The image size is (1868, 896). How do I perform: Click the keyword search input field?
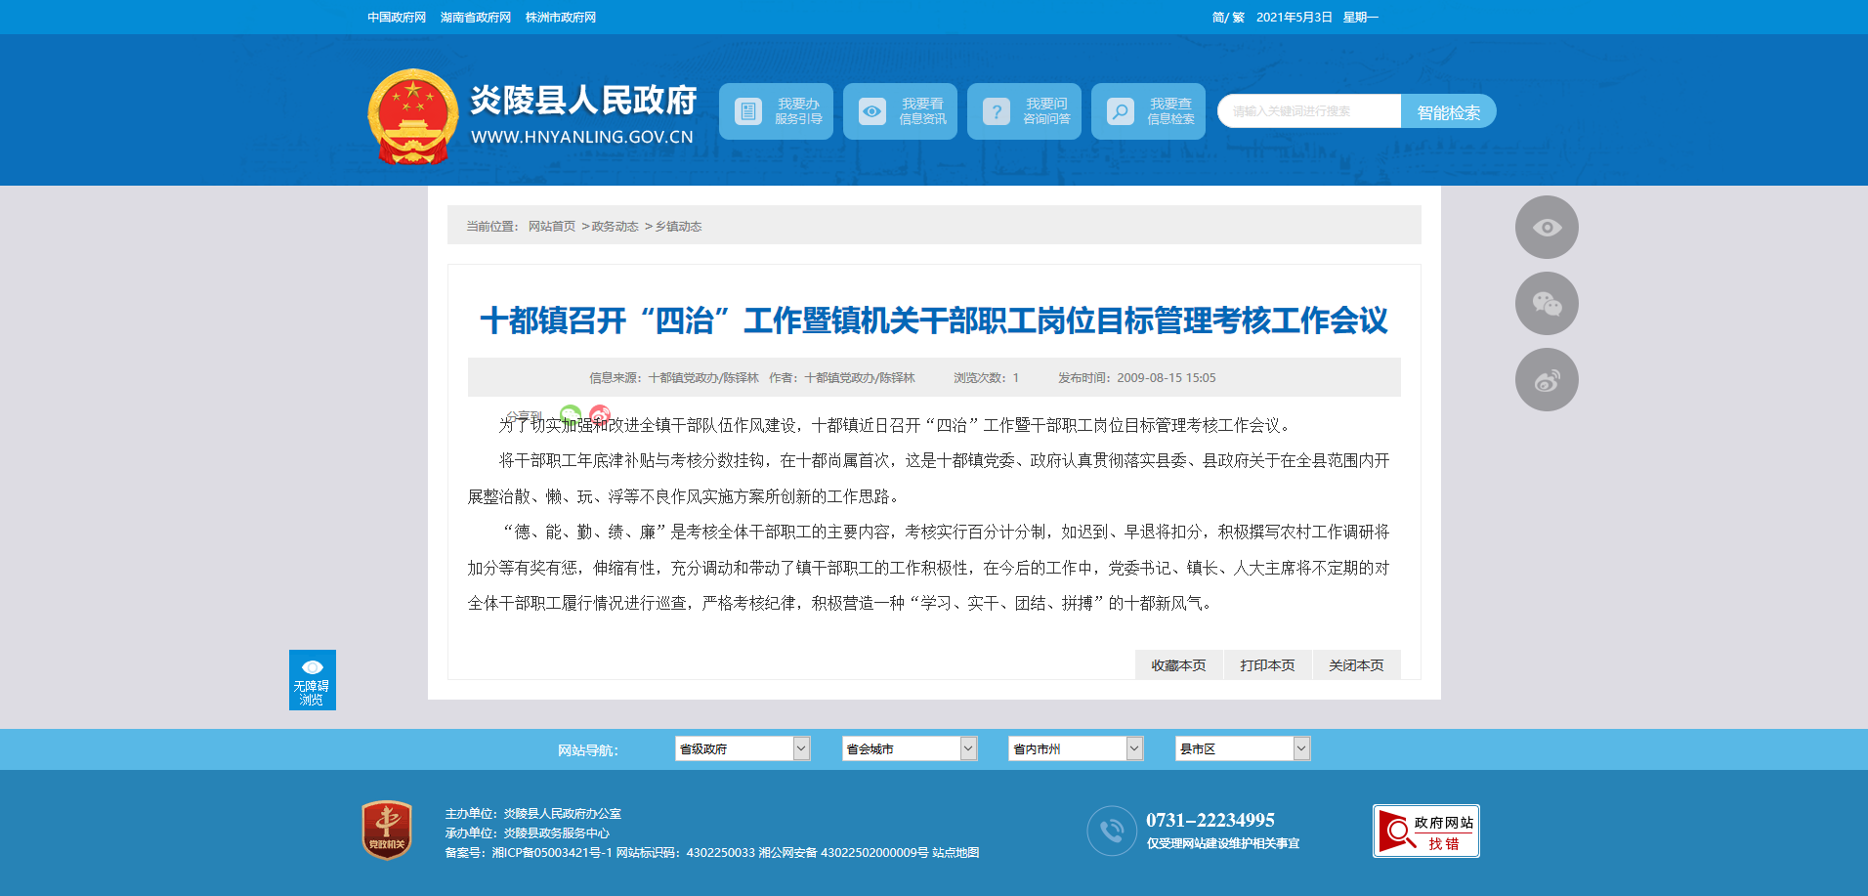click(x=1308, y=111)
